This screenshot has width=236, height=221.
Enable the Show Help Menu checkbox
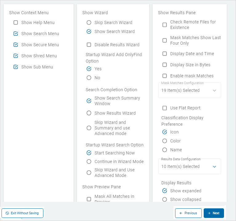(x=16, y=23)
